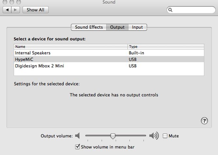218x155 pixels.
Task: Switch to the Input tab
Action: click(x=137, y=27)
